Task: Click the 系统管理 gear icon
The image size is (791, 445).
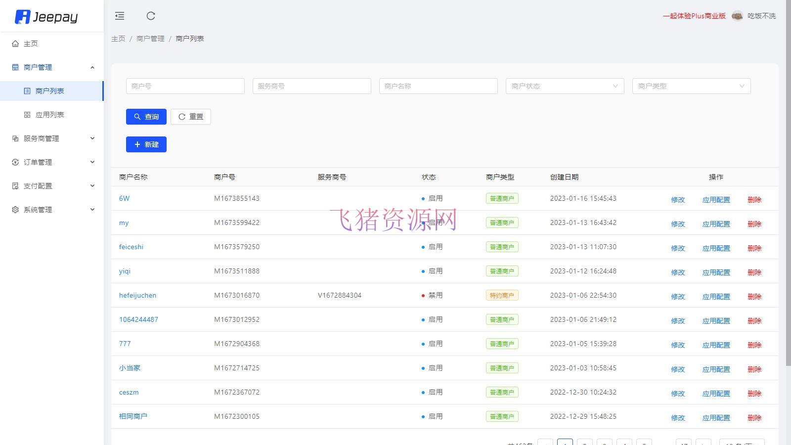Action: 15,209
